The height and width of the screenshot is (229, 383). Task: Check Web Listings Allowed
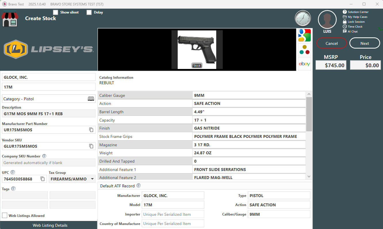(5, 215)
